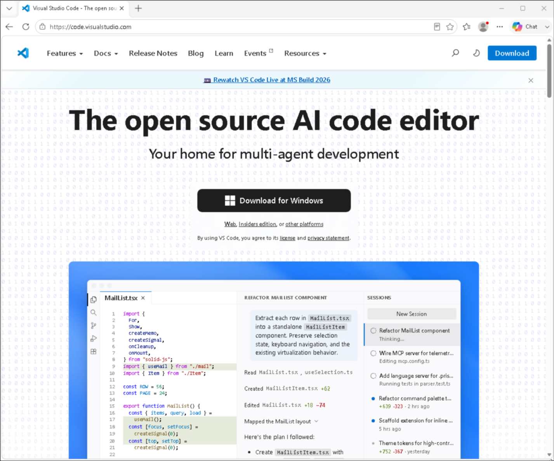Open immersive reader icon in address bar
554x461 pixels.
point(437,27)
